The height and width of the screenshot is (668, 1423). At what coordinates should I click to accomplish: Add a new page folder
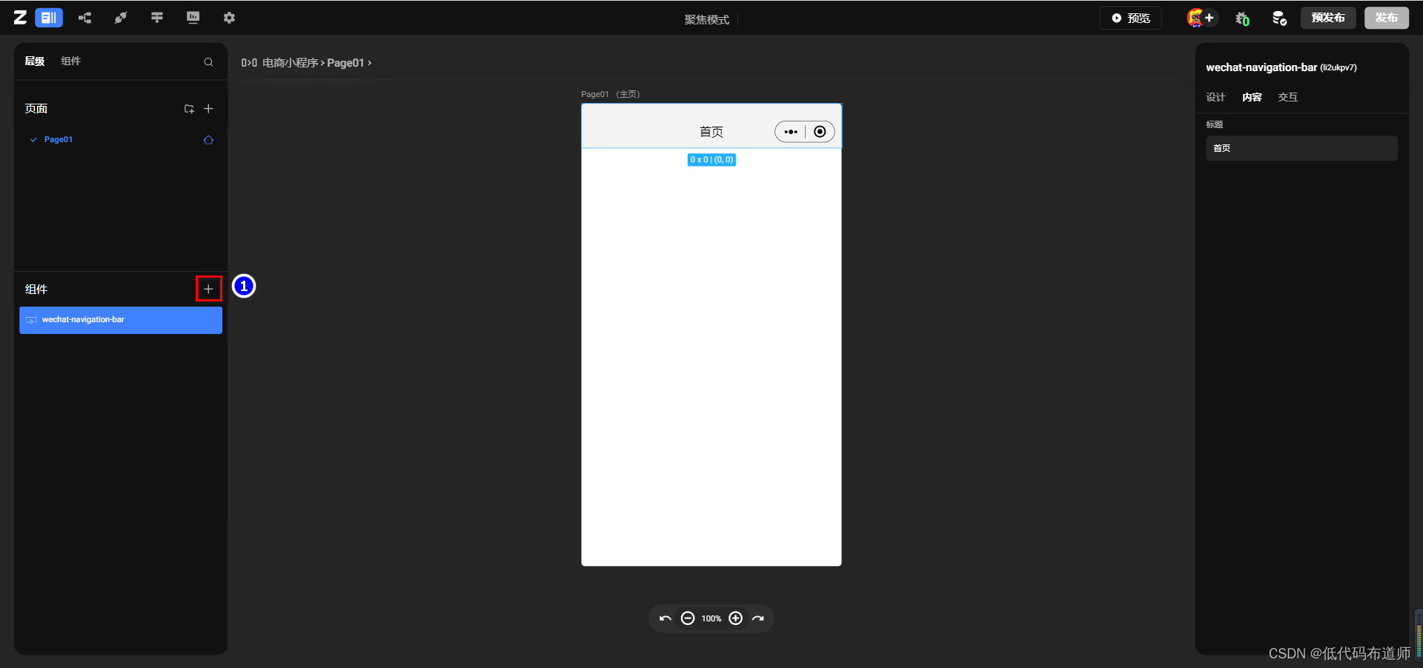tap(189, 109)
